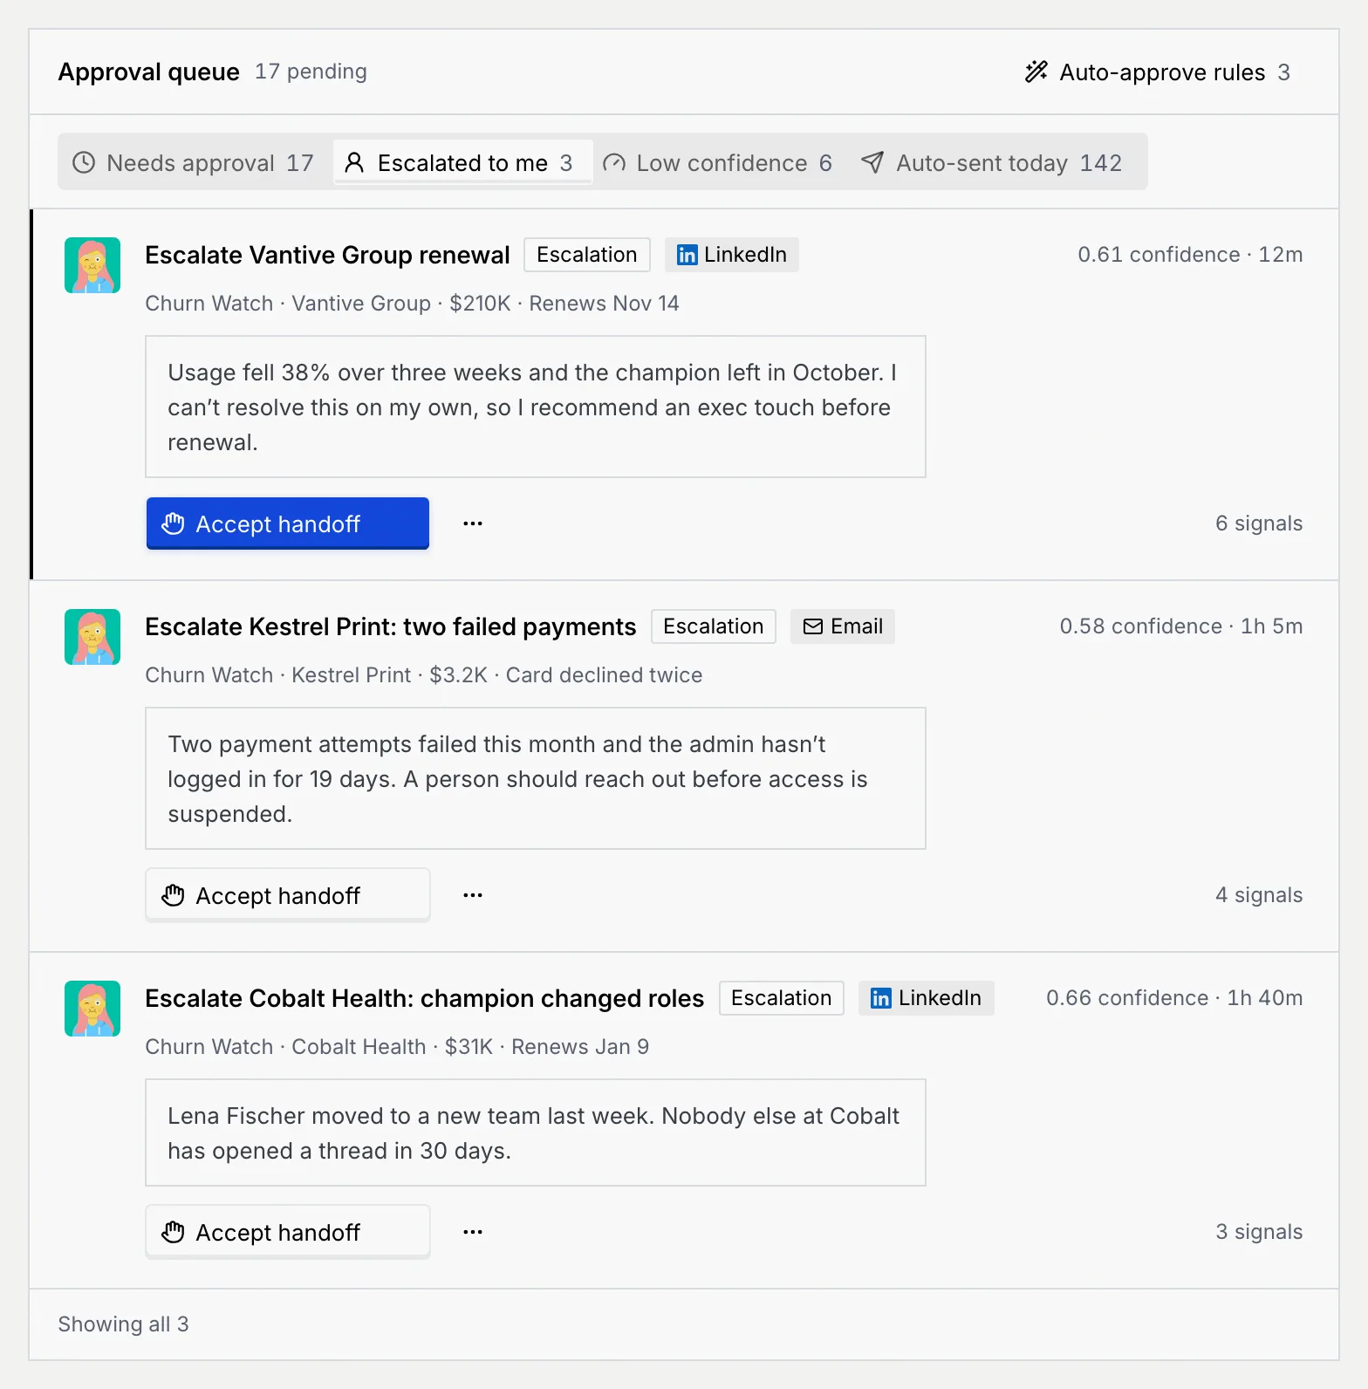
Task: Click the 0.58 confidence · 1h 5m text
Action: click(x=1181, y=626)
